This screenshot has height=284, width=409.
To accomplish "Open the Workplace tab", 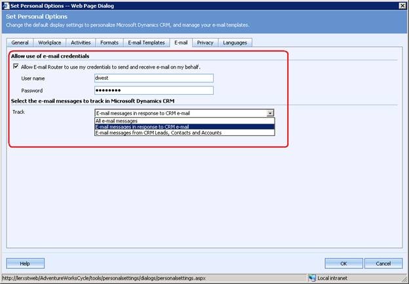I will click(x=50, y=43).
